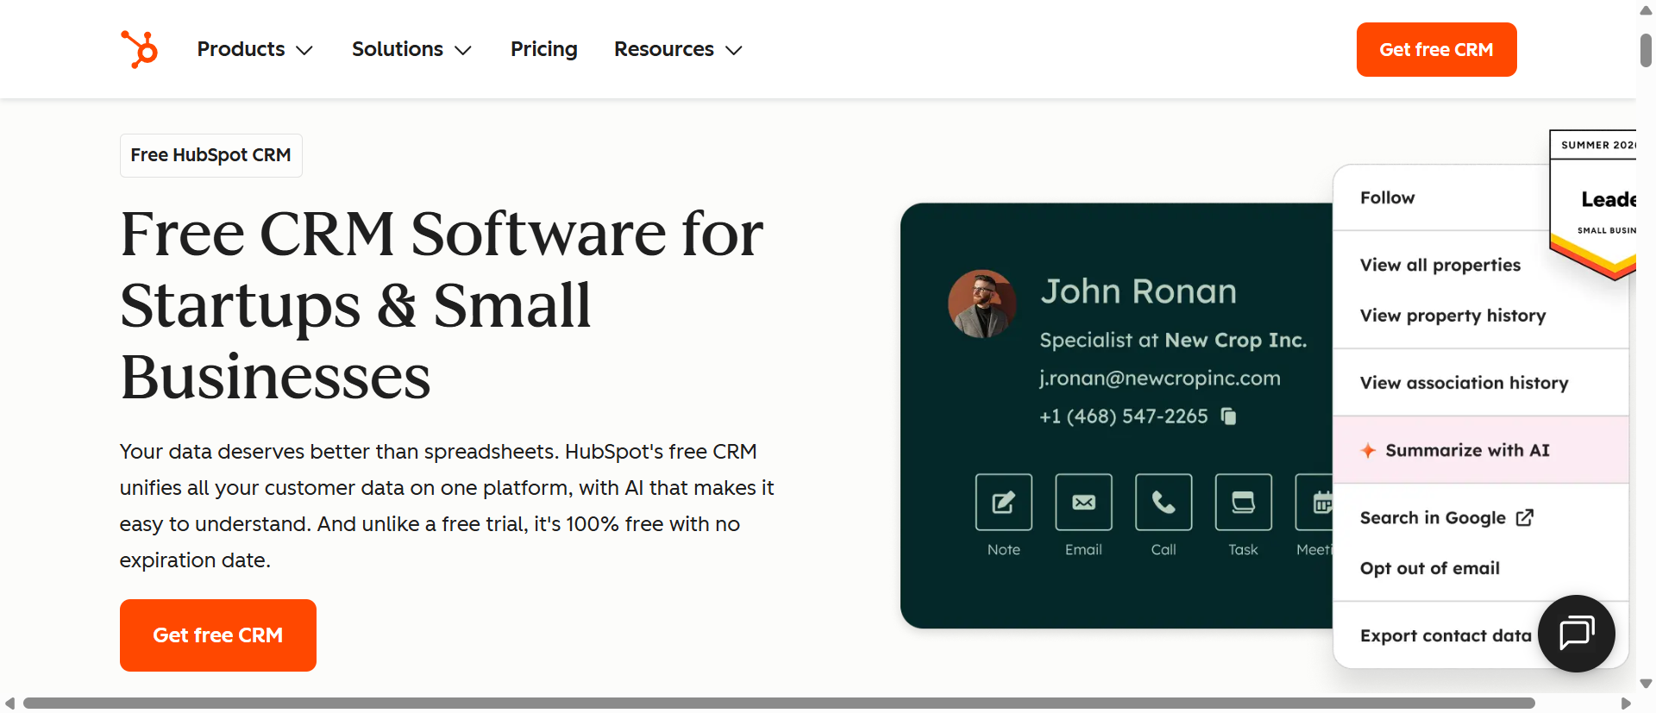Click the vertical scrollbar thumb
This screenshot has height=713, width=1656.
pyautogui.click(x=1646, y=49)
